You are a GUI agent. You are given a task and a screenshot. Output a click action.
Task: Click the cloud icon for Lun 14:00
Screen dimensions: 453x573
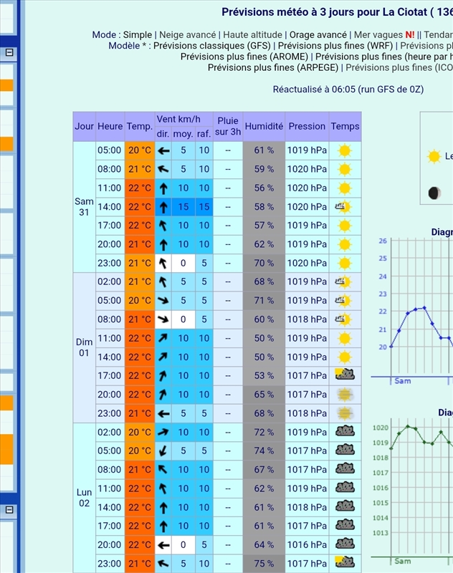(345, 506)
